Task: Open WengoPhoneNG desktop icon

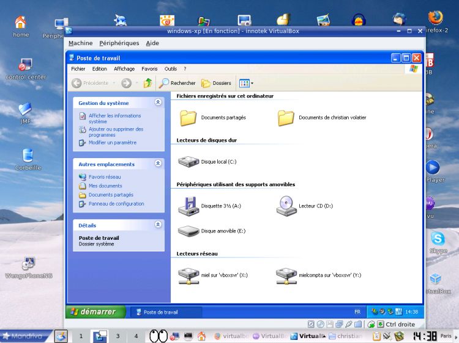Action: [x=29, y=268]
